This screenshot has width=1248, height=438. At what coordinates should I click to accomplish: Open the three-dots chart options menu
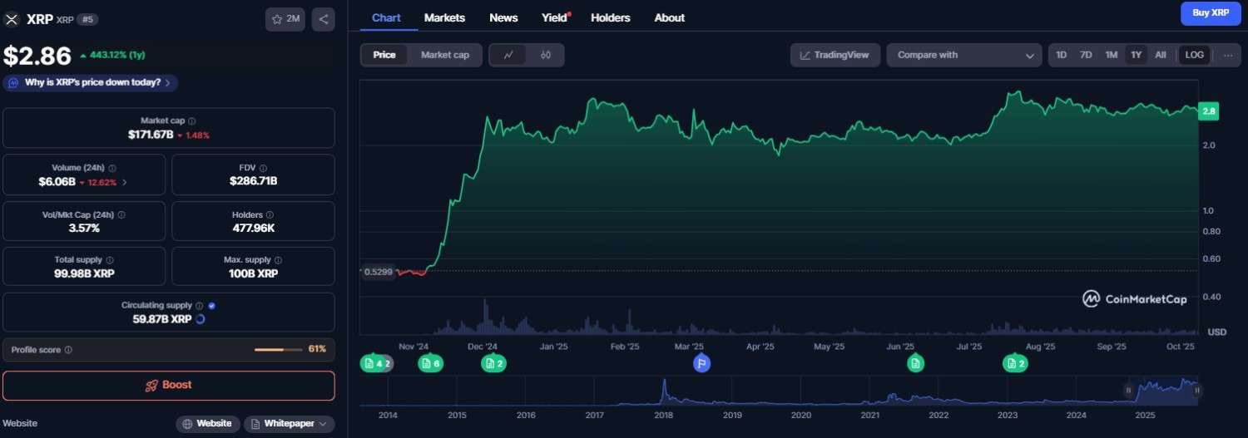coord(1227,55)
